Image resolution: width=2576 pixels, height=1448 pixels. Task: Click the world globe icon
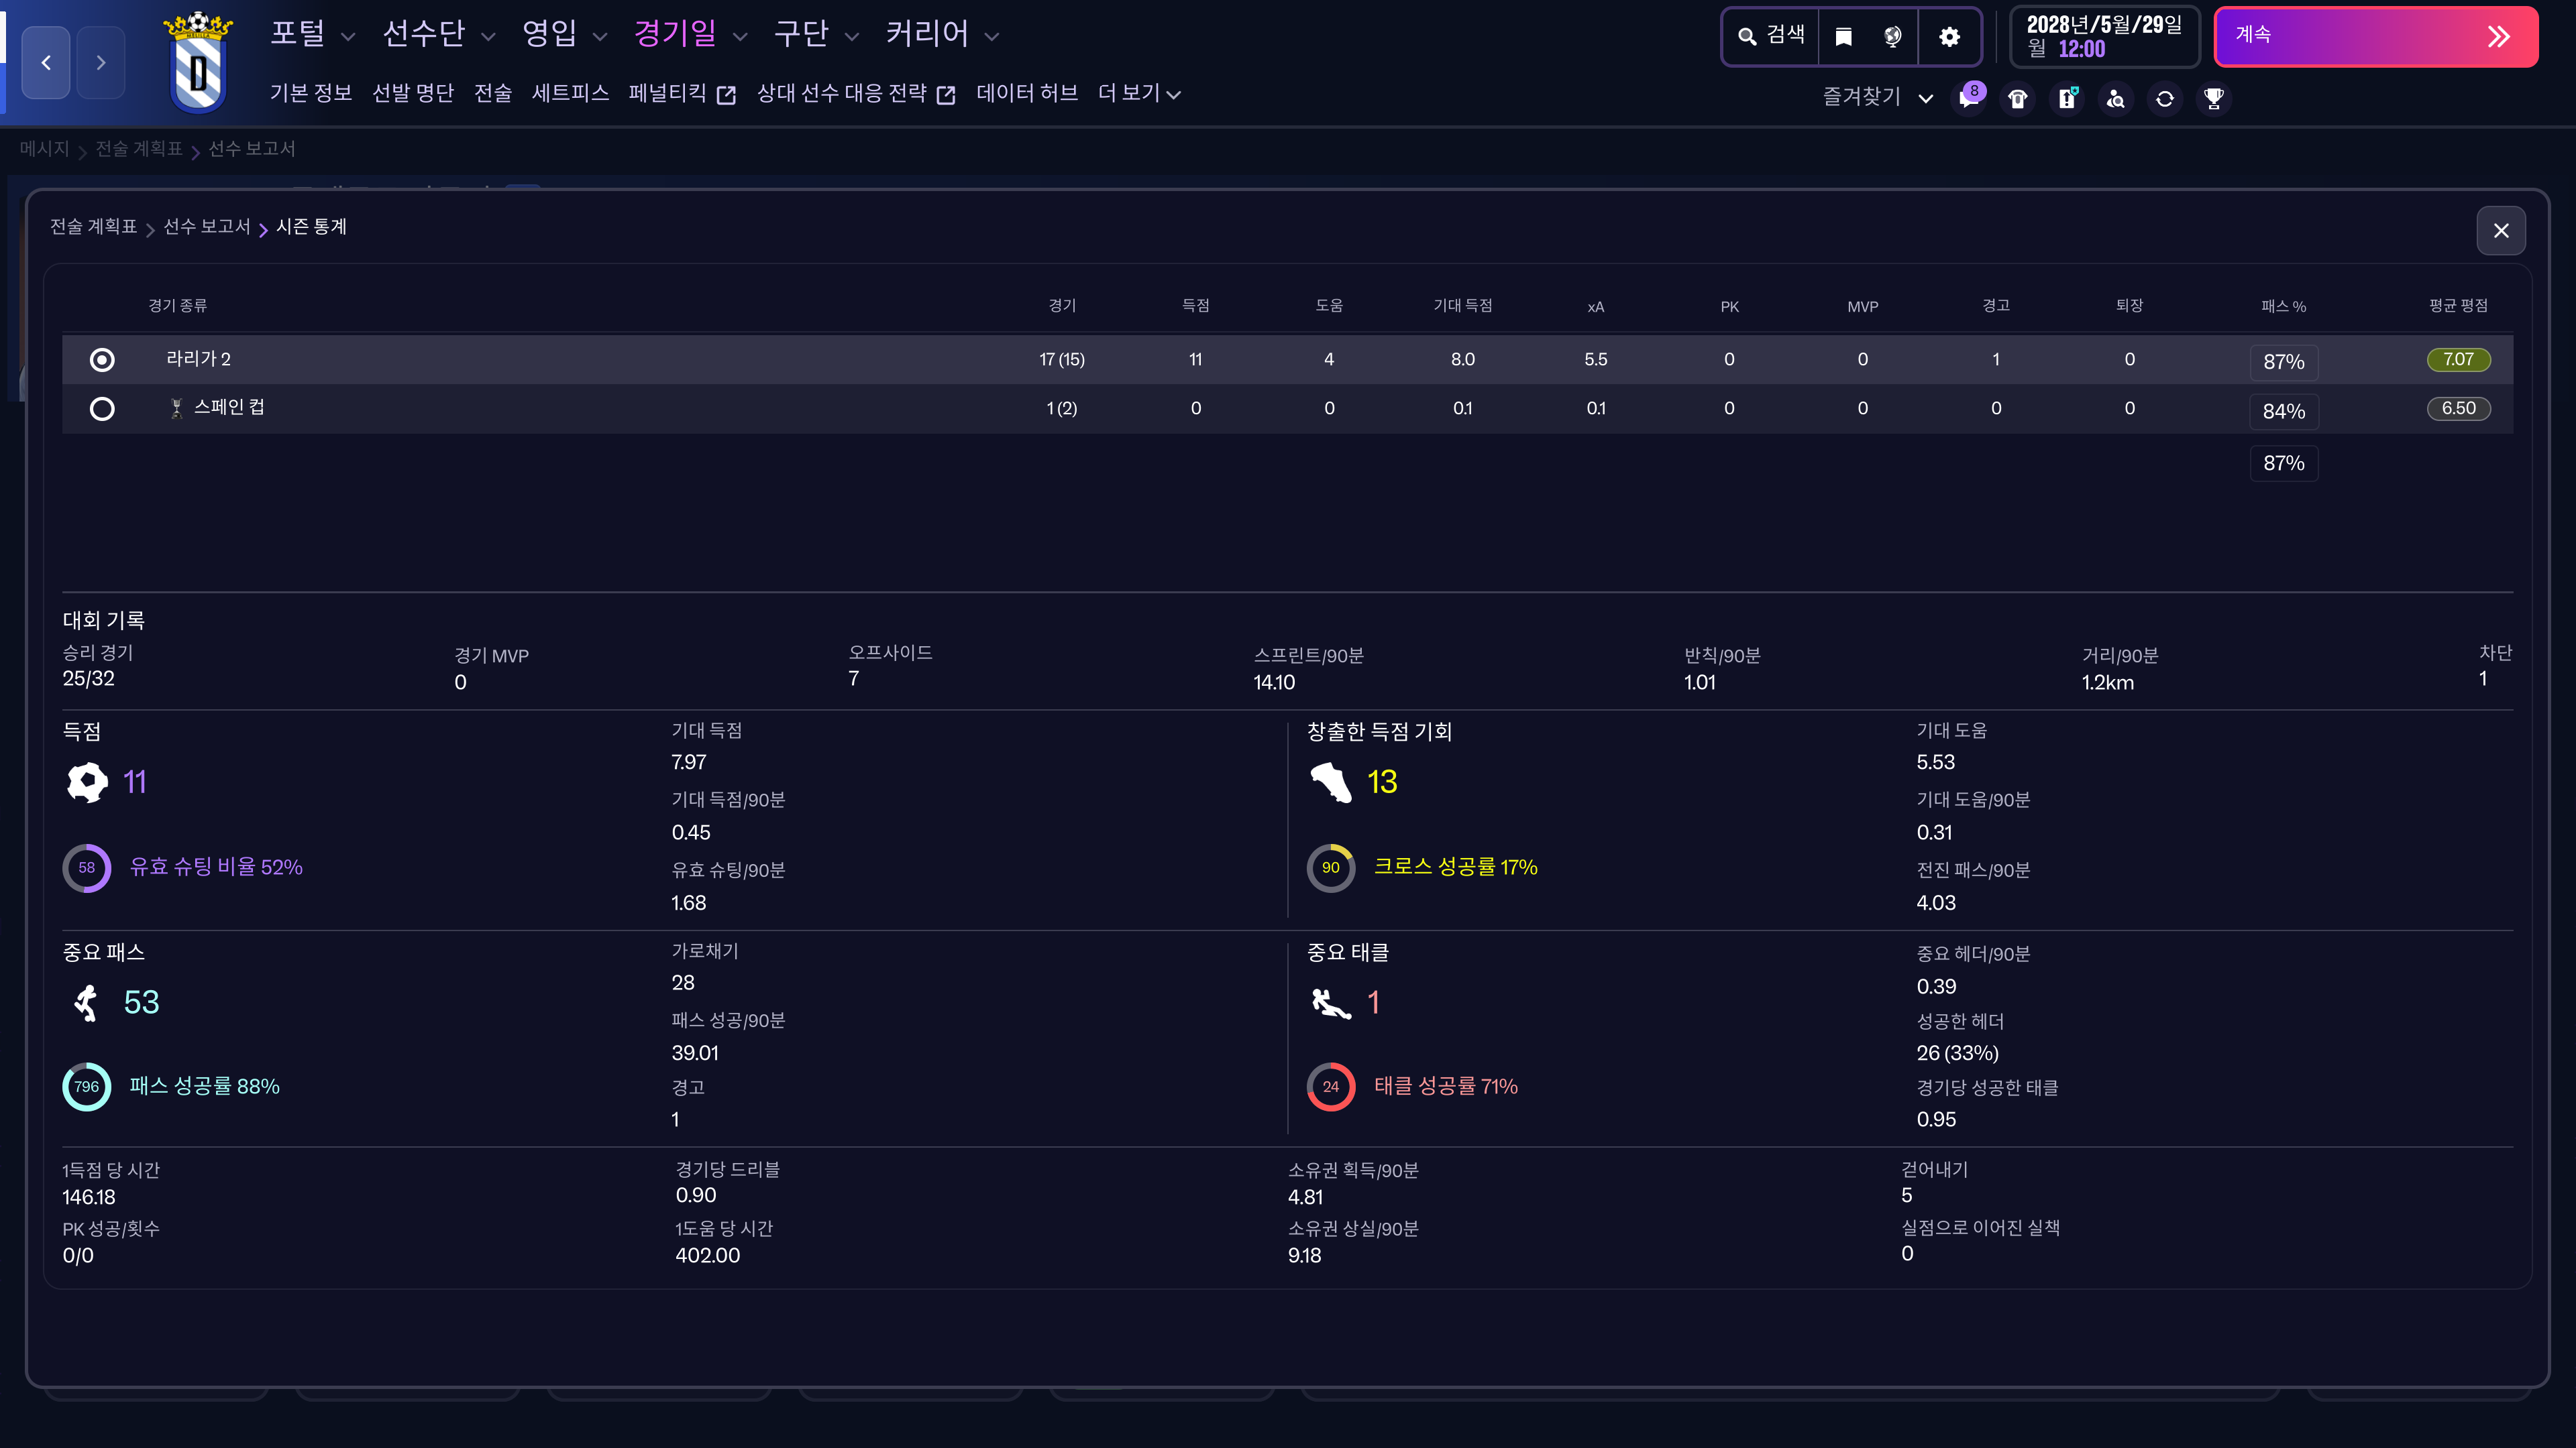point(1893,37)
